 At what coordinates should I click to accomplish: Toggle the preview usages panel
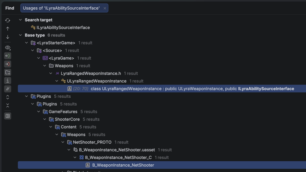pyautogui.click(x=8, y=116)
